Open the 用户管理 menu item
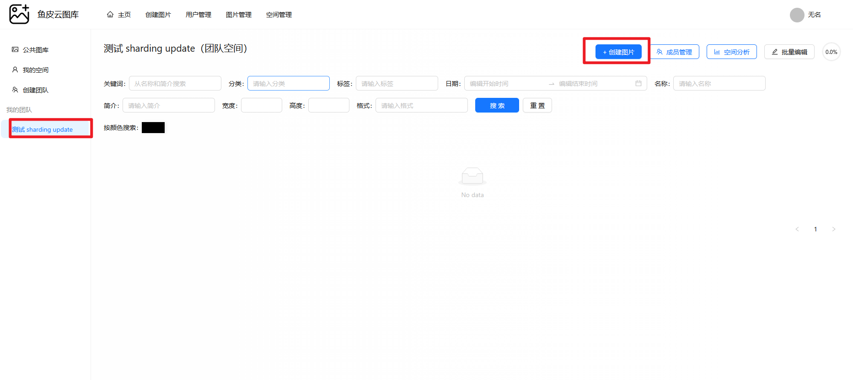 (x=198, y=15)
